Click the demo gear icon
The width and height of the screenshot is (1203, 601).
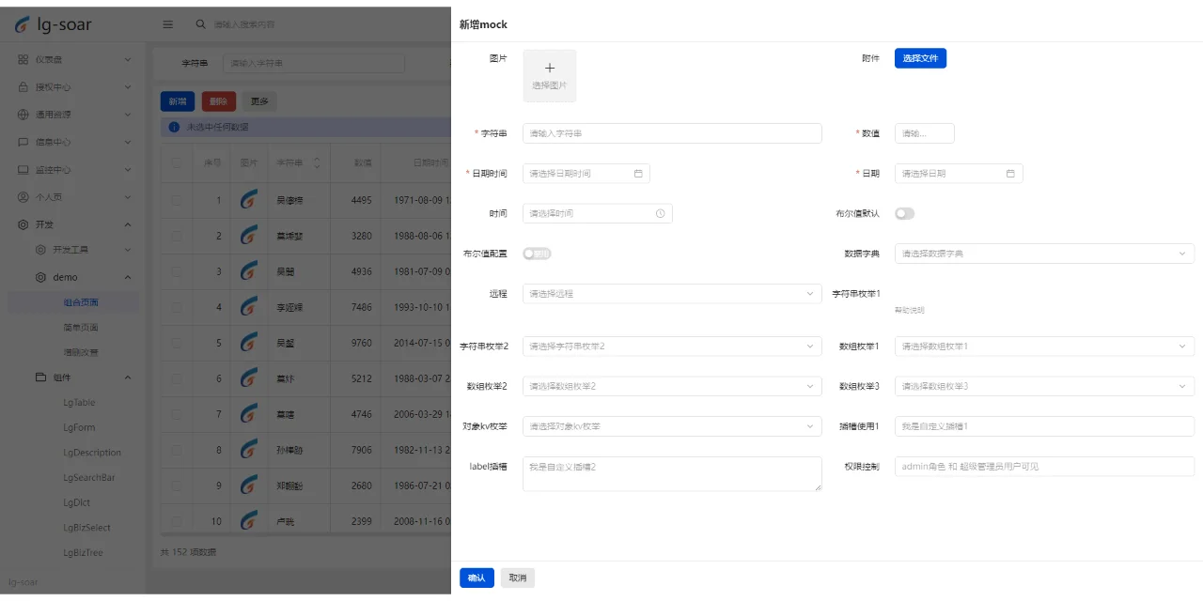[40, 277]
